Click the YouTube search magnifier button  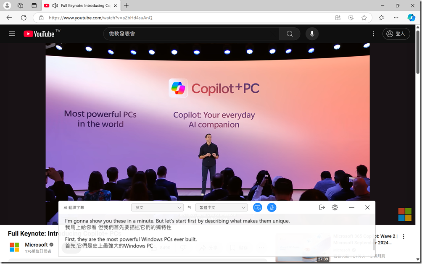290,34
